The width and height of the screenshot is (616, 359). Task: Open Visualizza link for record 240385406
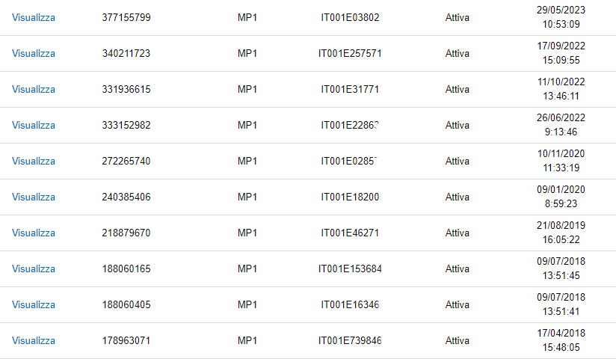click(34, 197)
